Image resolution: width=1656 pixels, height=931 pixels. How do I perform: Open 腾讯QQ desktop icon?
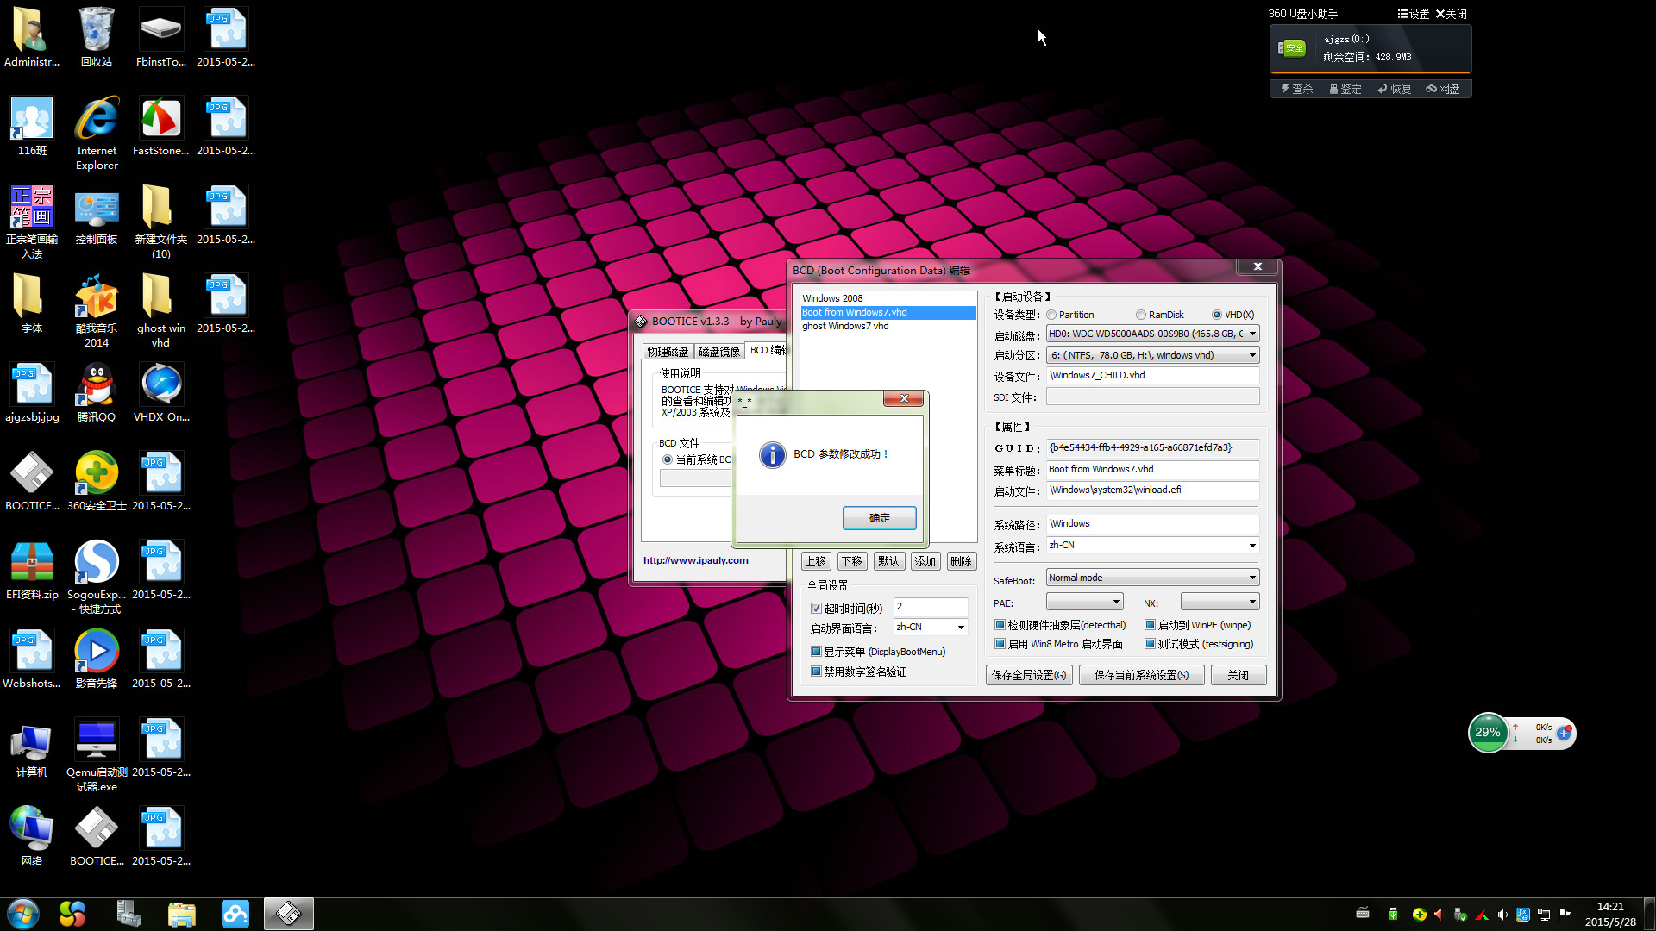pyautogui.click(x=97, y=392)
